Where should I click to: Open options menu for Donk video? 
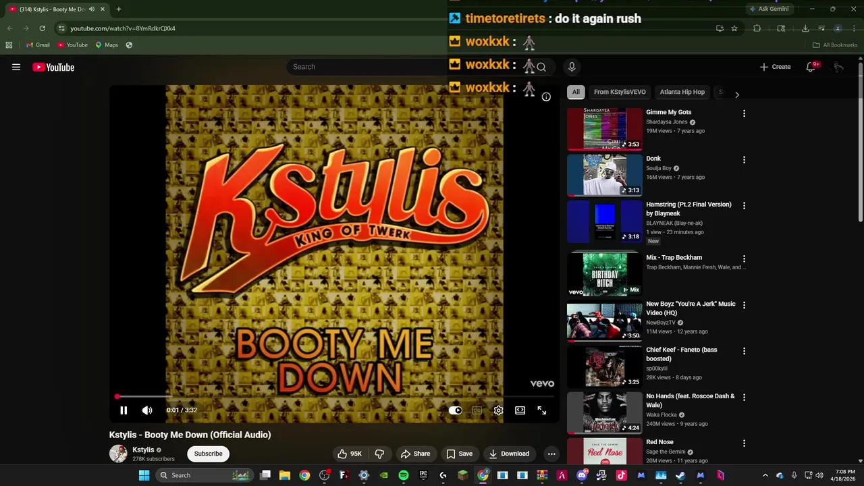[x=744, y=160]
